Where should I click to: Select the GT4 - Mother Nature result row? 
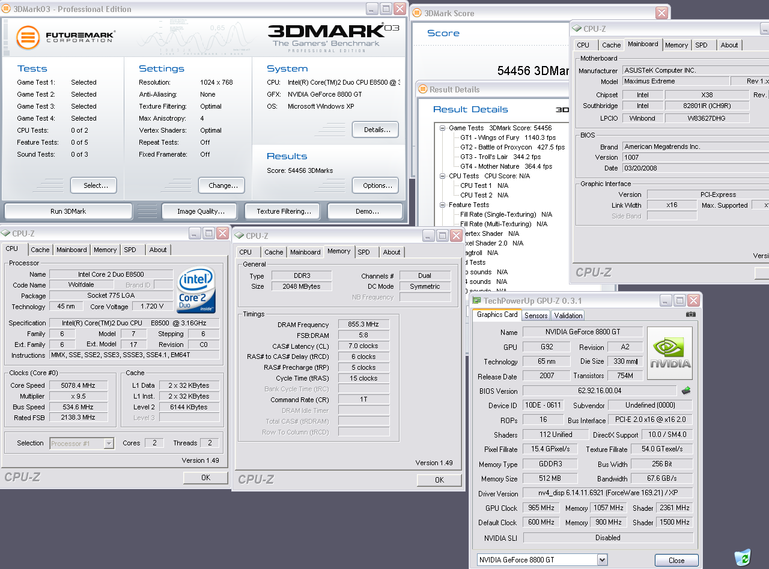point(506,166)
